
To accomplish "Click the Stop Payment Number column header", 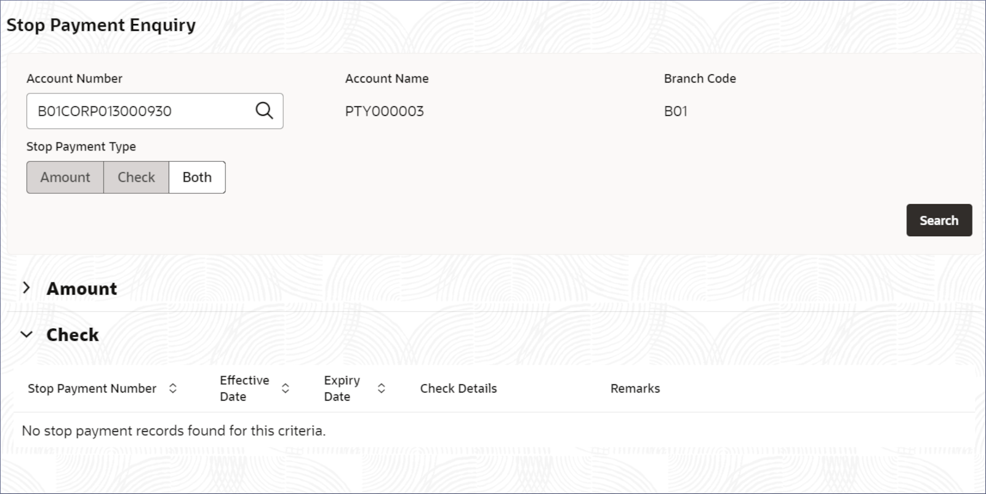I will (x=92, y=388).
